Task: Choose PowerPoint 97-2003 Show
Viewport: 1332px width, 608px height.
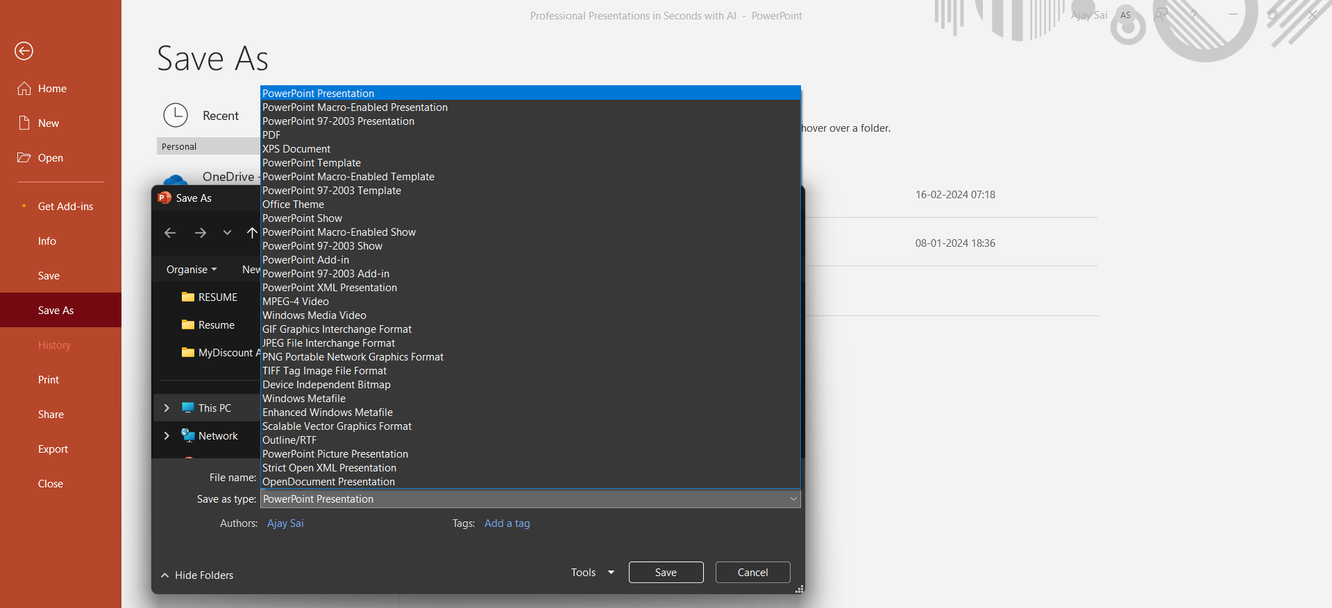Action: (530, 246)
